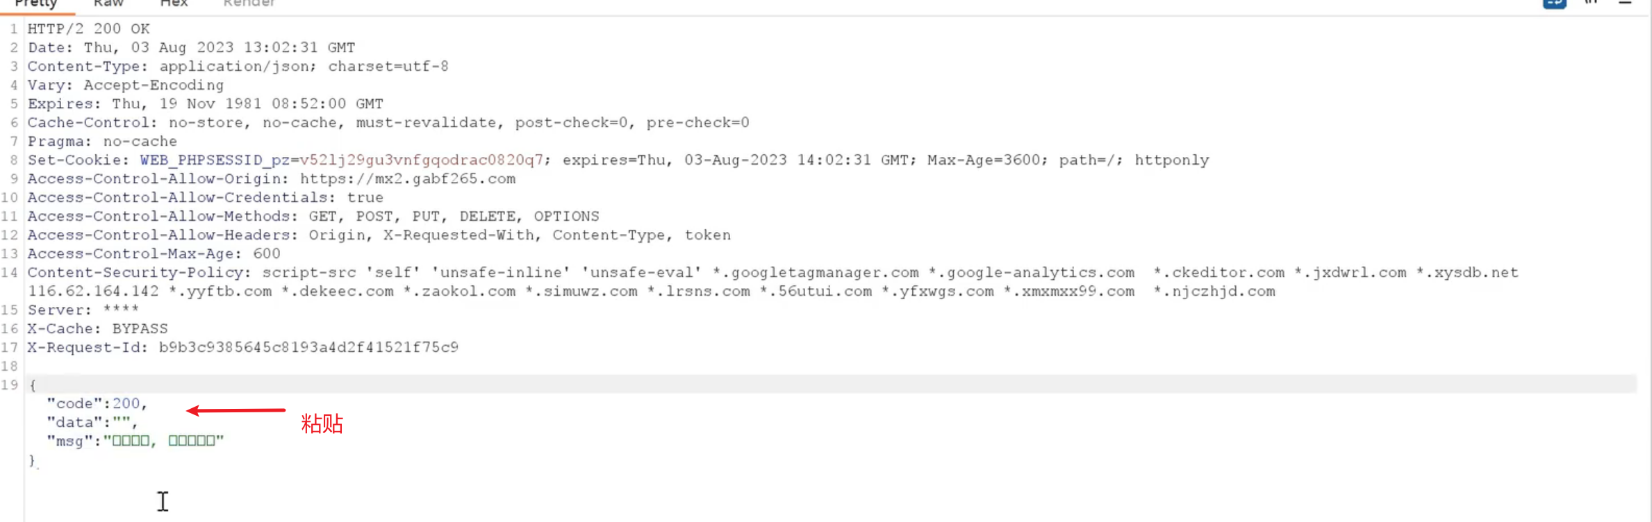1652x522 pixels.
Task: Click the red 粘贴 annotation text
Action: pos(322,423)
